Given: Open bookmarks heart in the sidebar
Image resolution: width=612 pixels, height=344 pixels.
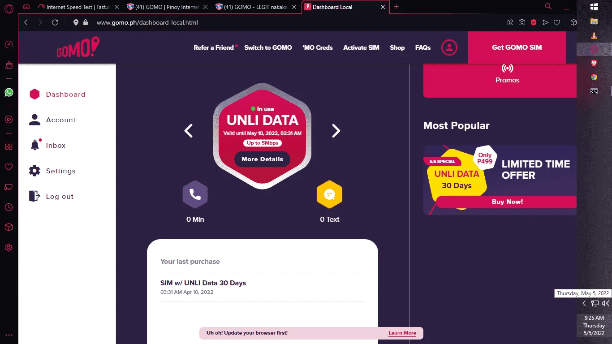Looking at the screenshot, I should (x=9, y=167).
